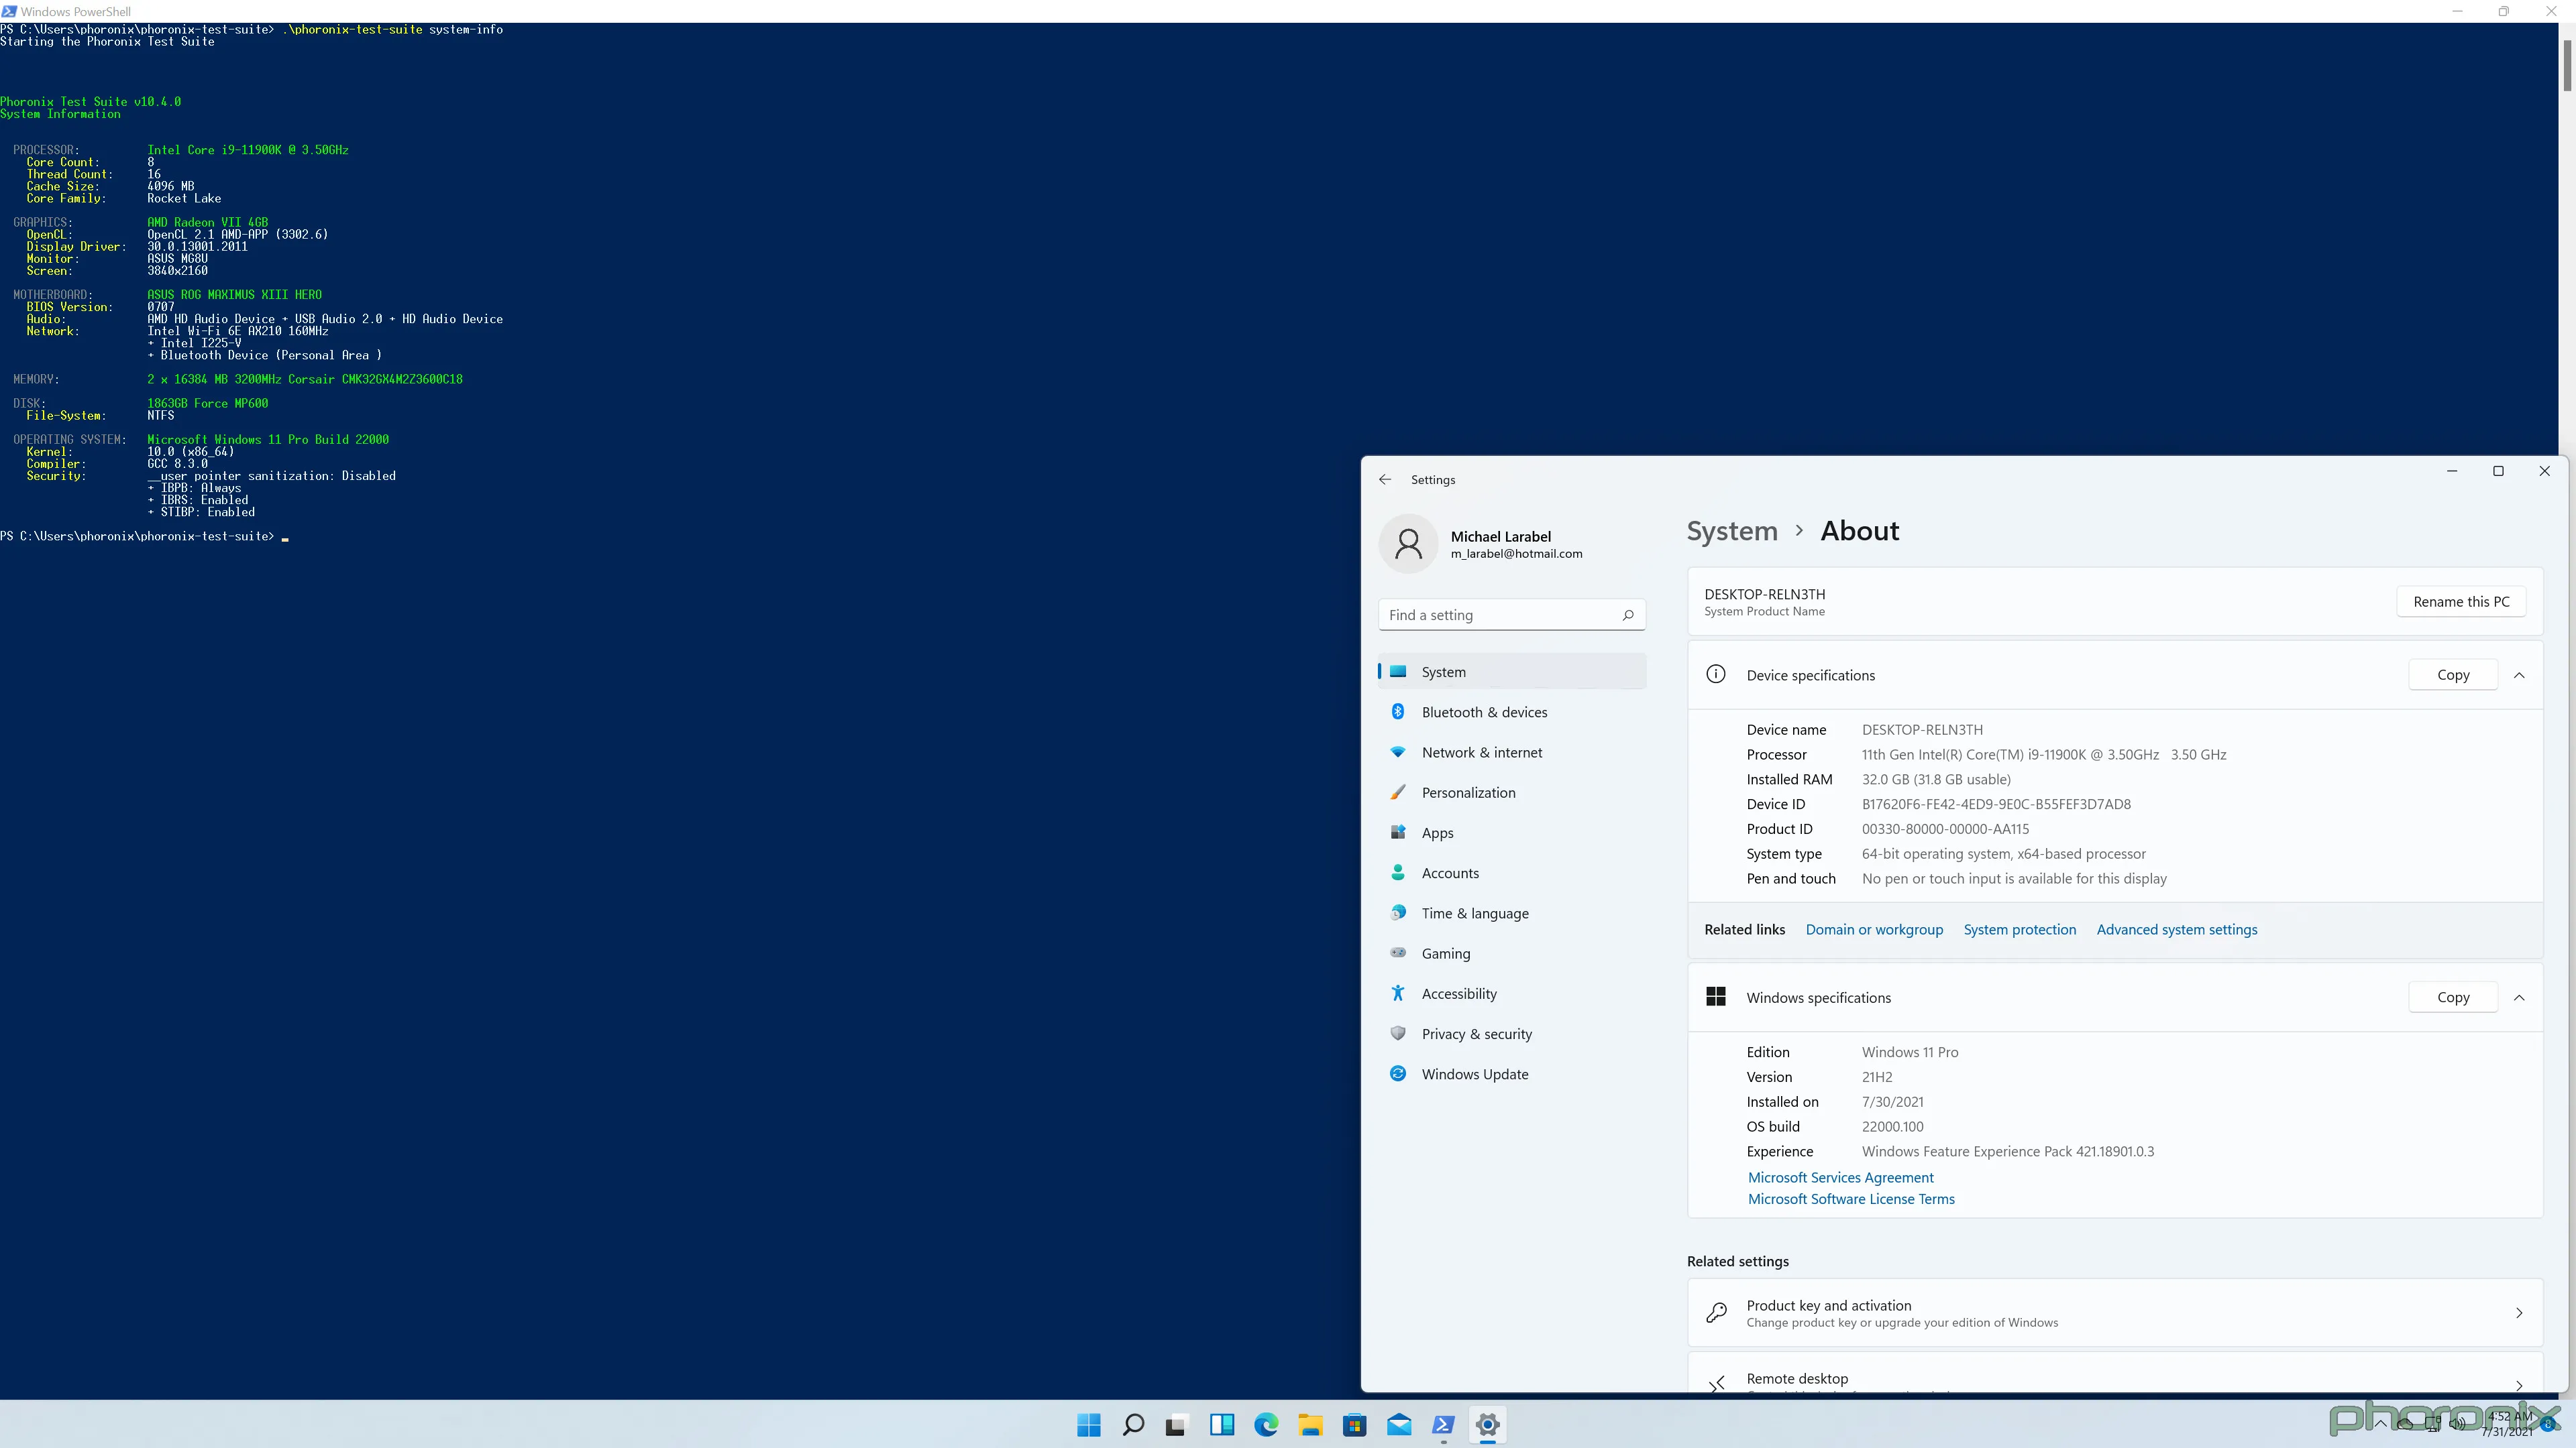Open Privacy & security settings
Screen dimensions: 2576x1448
(1476, 1033)
